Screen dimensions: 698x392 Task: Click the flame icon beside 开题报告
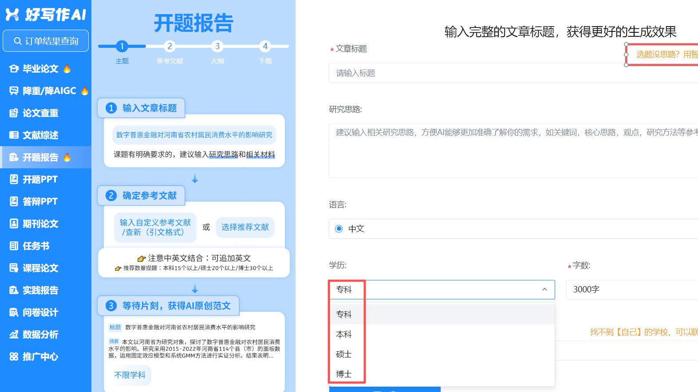pyautogui.click(x=67, y=157)
